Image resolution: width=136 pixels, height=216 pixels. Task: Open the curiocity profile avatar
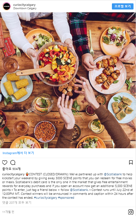7,6
